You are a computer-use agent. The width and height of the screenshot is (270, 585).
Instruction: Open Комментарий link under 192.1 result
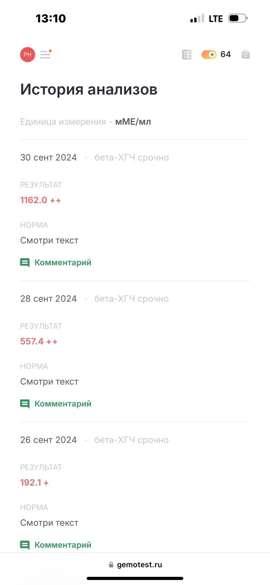63,545
